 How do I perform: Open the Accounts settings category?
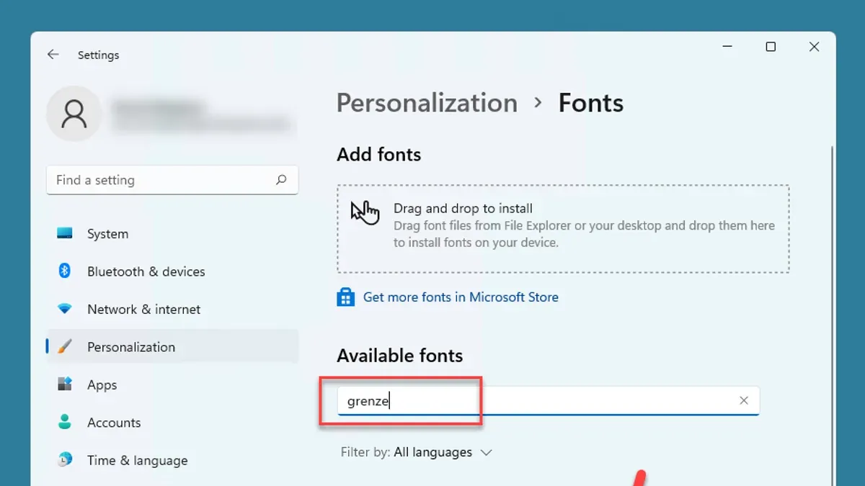(172, 422)
